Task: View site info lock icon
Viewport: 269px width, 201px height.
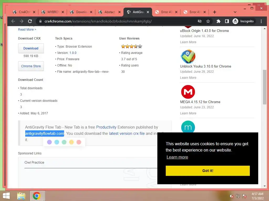Action: coord(40,21)
